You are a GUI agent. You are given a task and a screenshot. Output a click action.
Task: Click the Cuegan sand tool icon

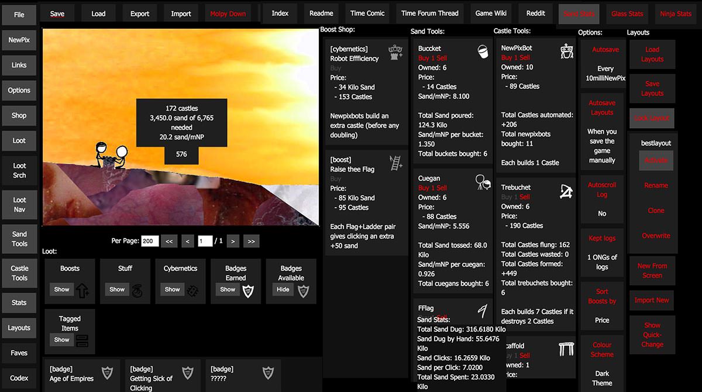tap(483, 182)
